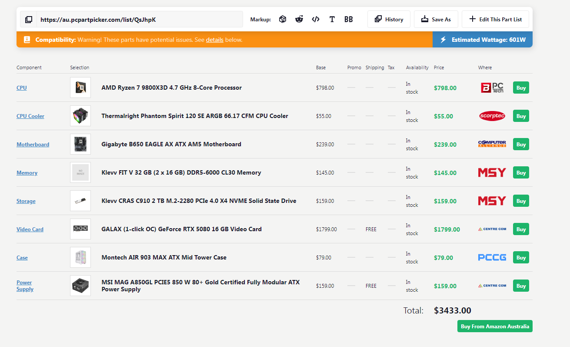Buy the GALAX RTX 5080 card
The height and width of the screenshot is (347, 570).
521,229
